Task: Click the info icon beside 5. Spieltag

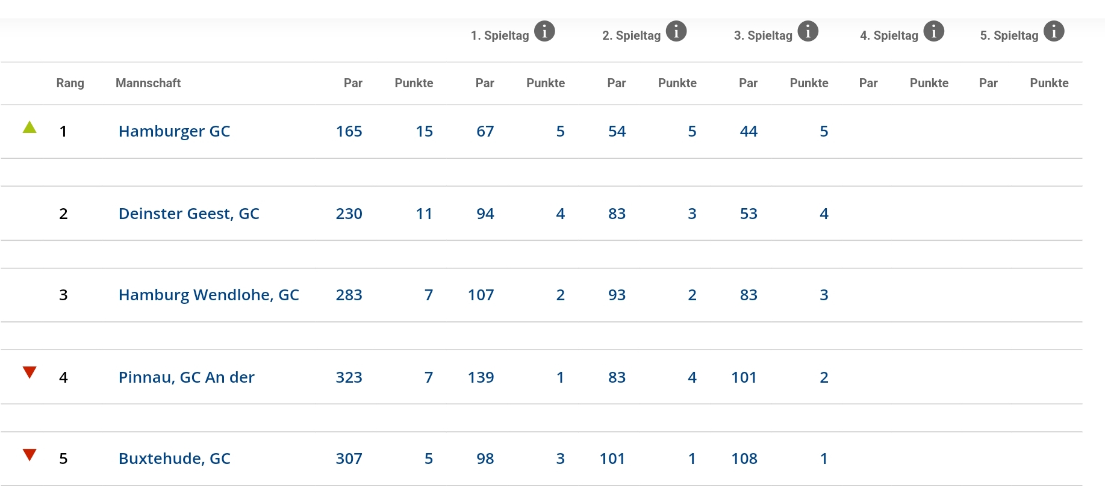Action: [x=1054, y=31]
